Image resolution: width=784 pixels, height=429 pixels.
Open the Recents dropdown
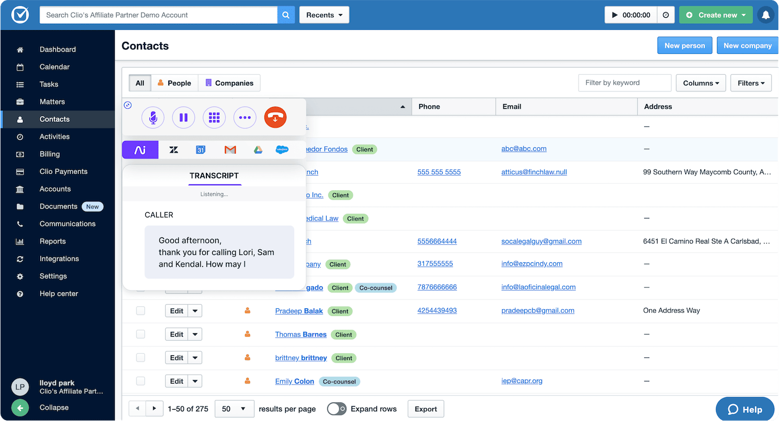coord(324,15)
